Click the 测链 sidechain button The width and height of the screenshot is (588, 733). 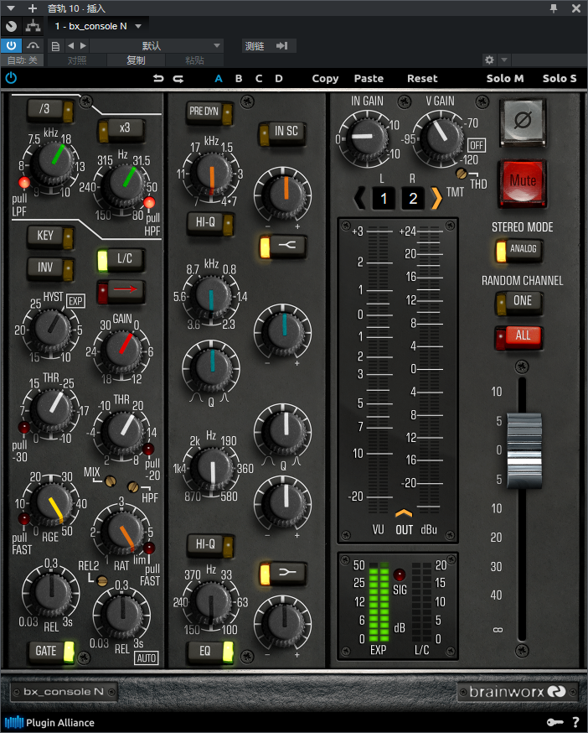click(x=255, y=46)
